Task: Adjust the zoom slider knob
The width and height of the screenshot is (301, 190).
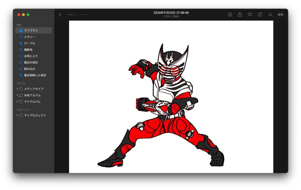Action: [72, 15]
